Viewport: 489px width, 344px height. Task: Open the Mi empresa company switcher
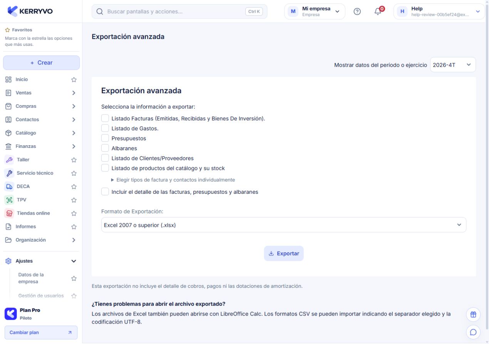[315, 12]
